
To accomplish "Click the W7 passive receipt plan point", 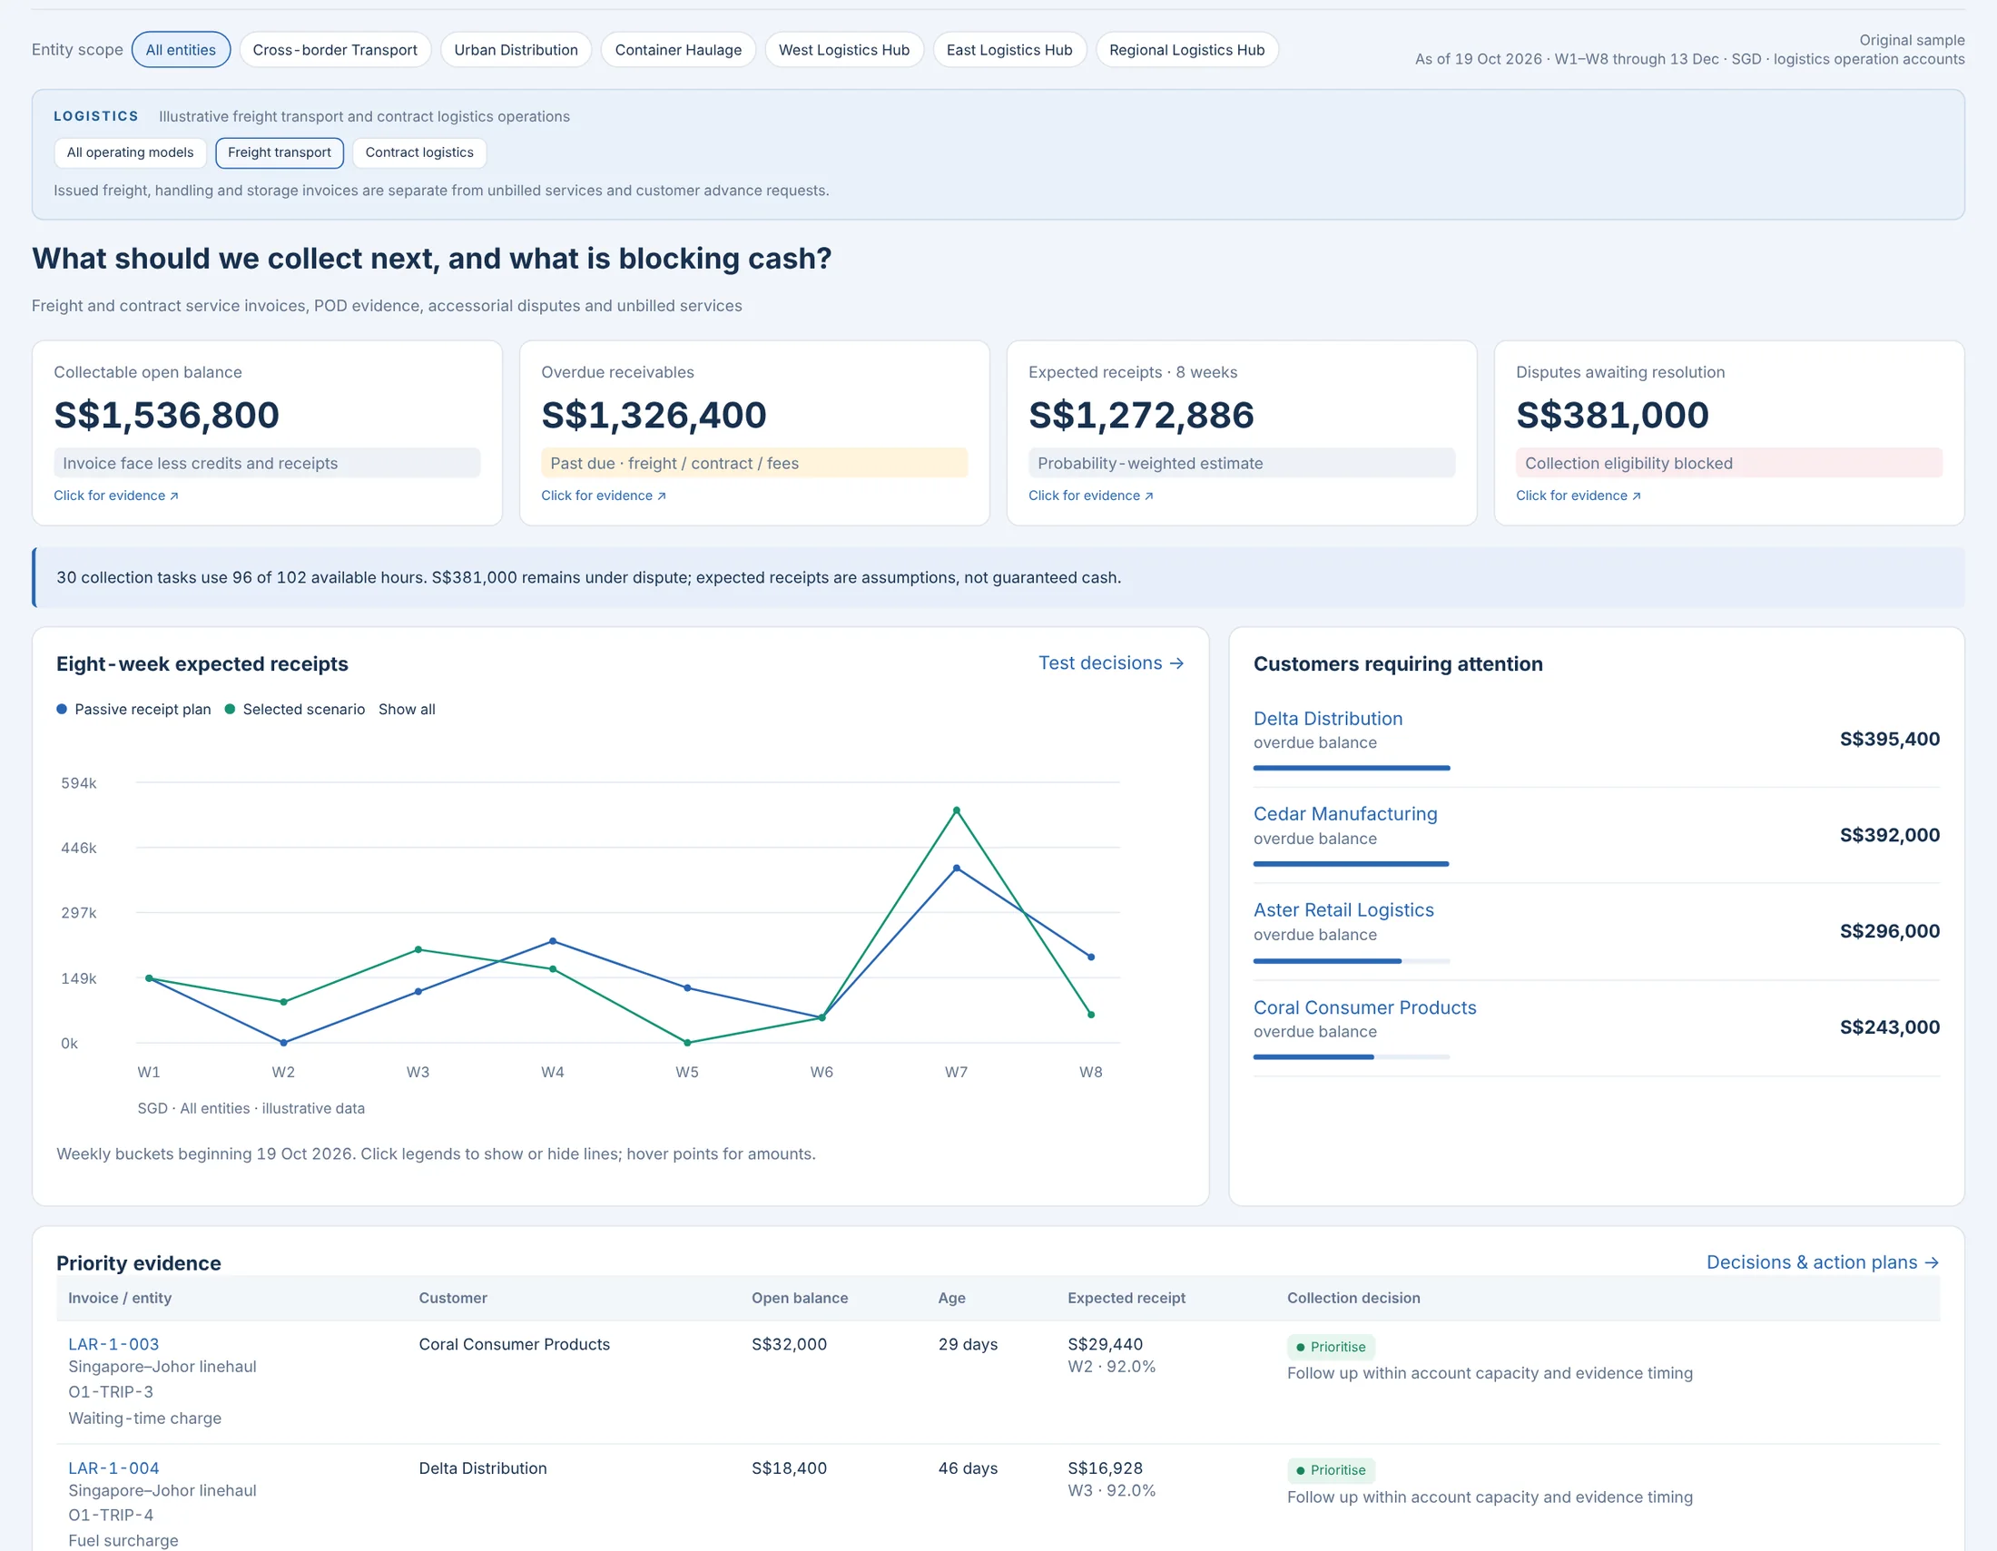I will point(957,869).
